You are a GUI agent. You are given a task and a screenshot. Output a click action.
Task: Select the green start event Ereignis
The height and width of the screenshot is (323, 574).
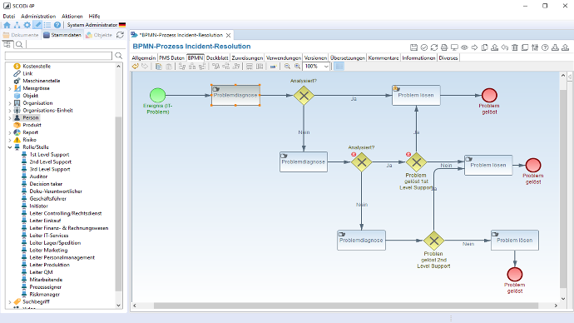click(x=158, y=95)
